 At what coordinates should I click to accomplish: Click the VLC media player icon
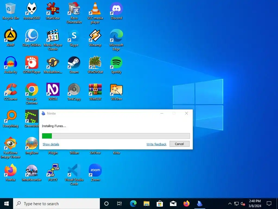pyautogui.click(x=95, y=13)
